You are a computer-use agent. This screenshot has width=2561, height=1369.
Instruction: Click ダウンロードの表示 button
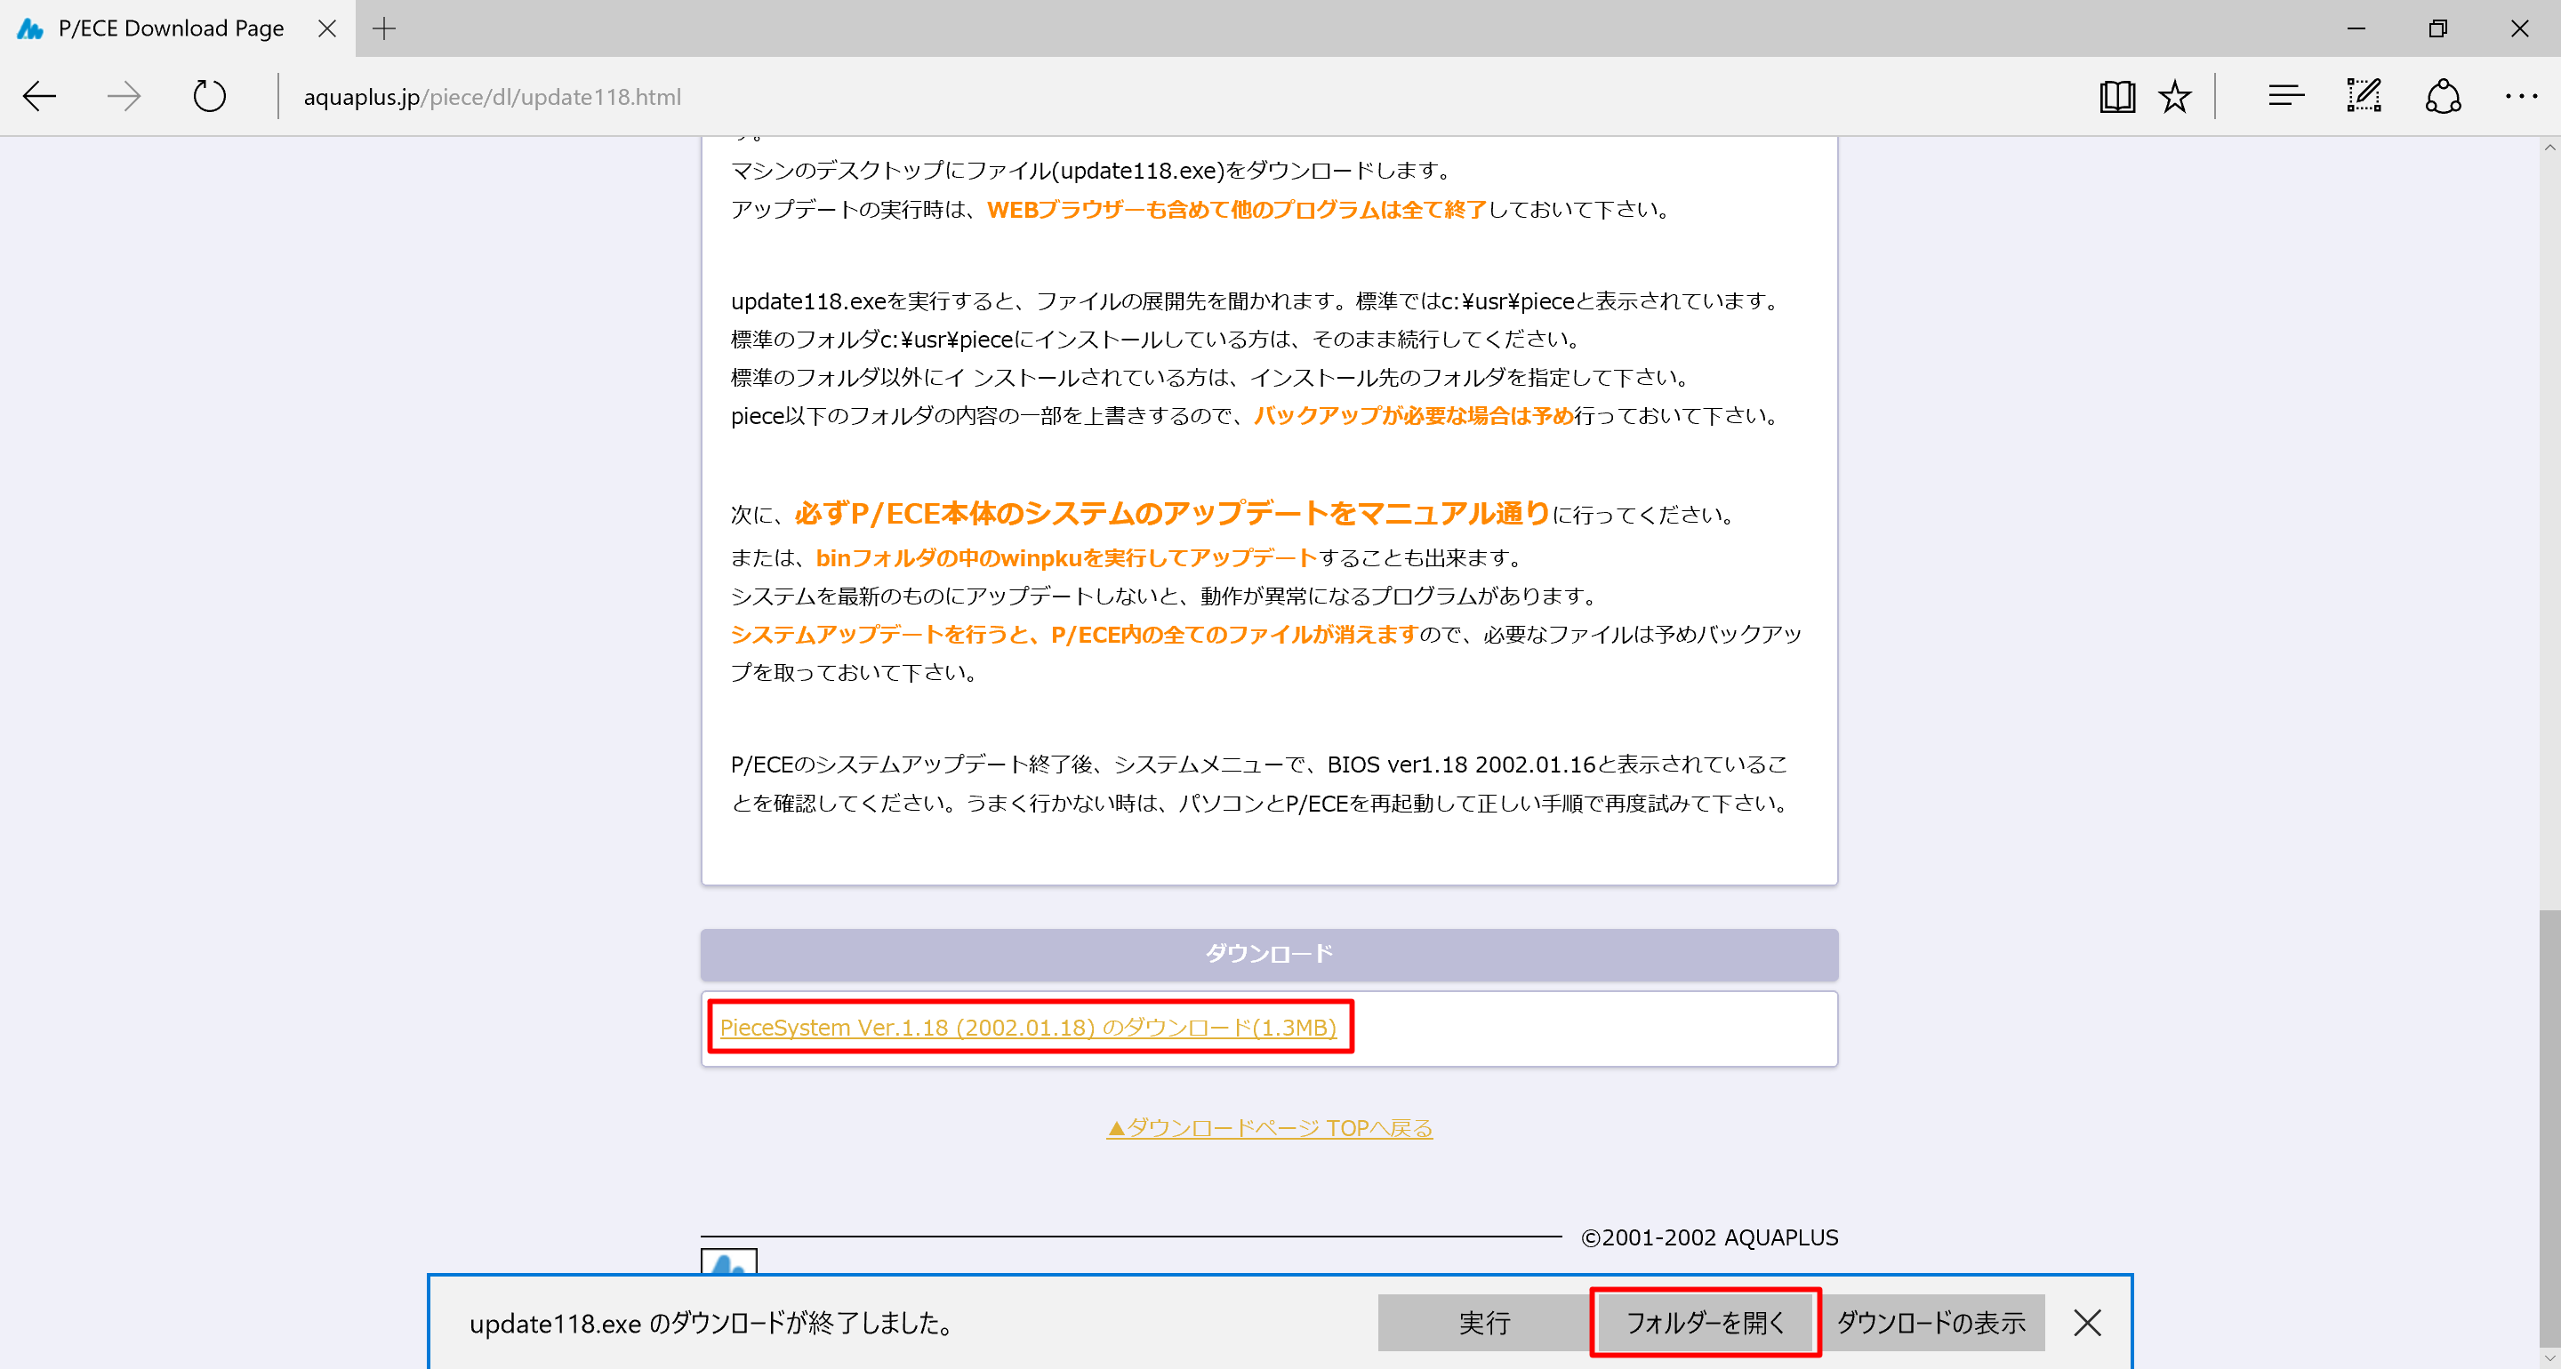[1931, 1322]
